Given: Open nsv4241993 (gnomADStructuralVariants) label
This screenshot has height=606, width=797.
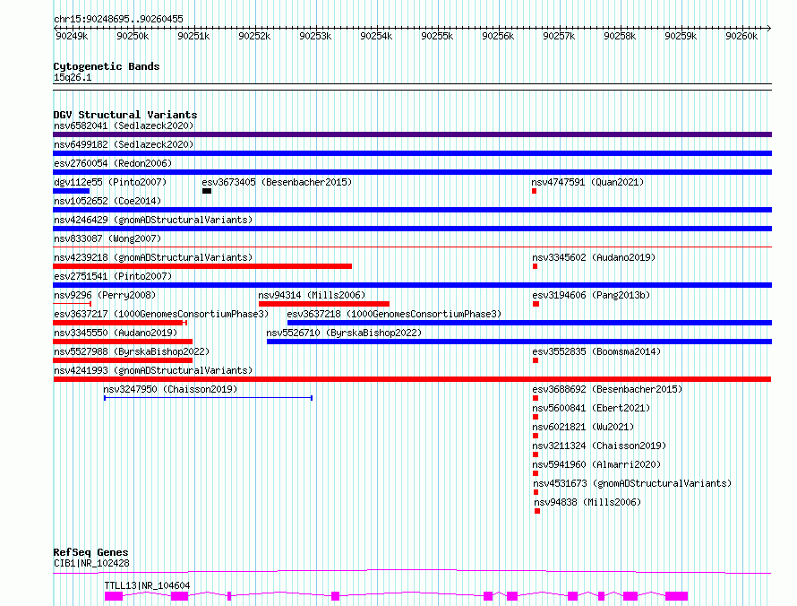Looking at the screenshot, I should point(153,370).
